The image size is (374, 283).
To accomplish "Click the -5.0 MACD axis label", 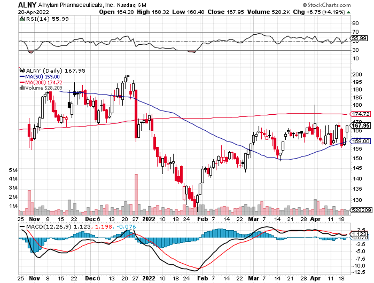I will (360, 251).
